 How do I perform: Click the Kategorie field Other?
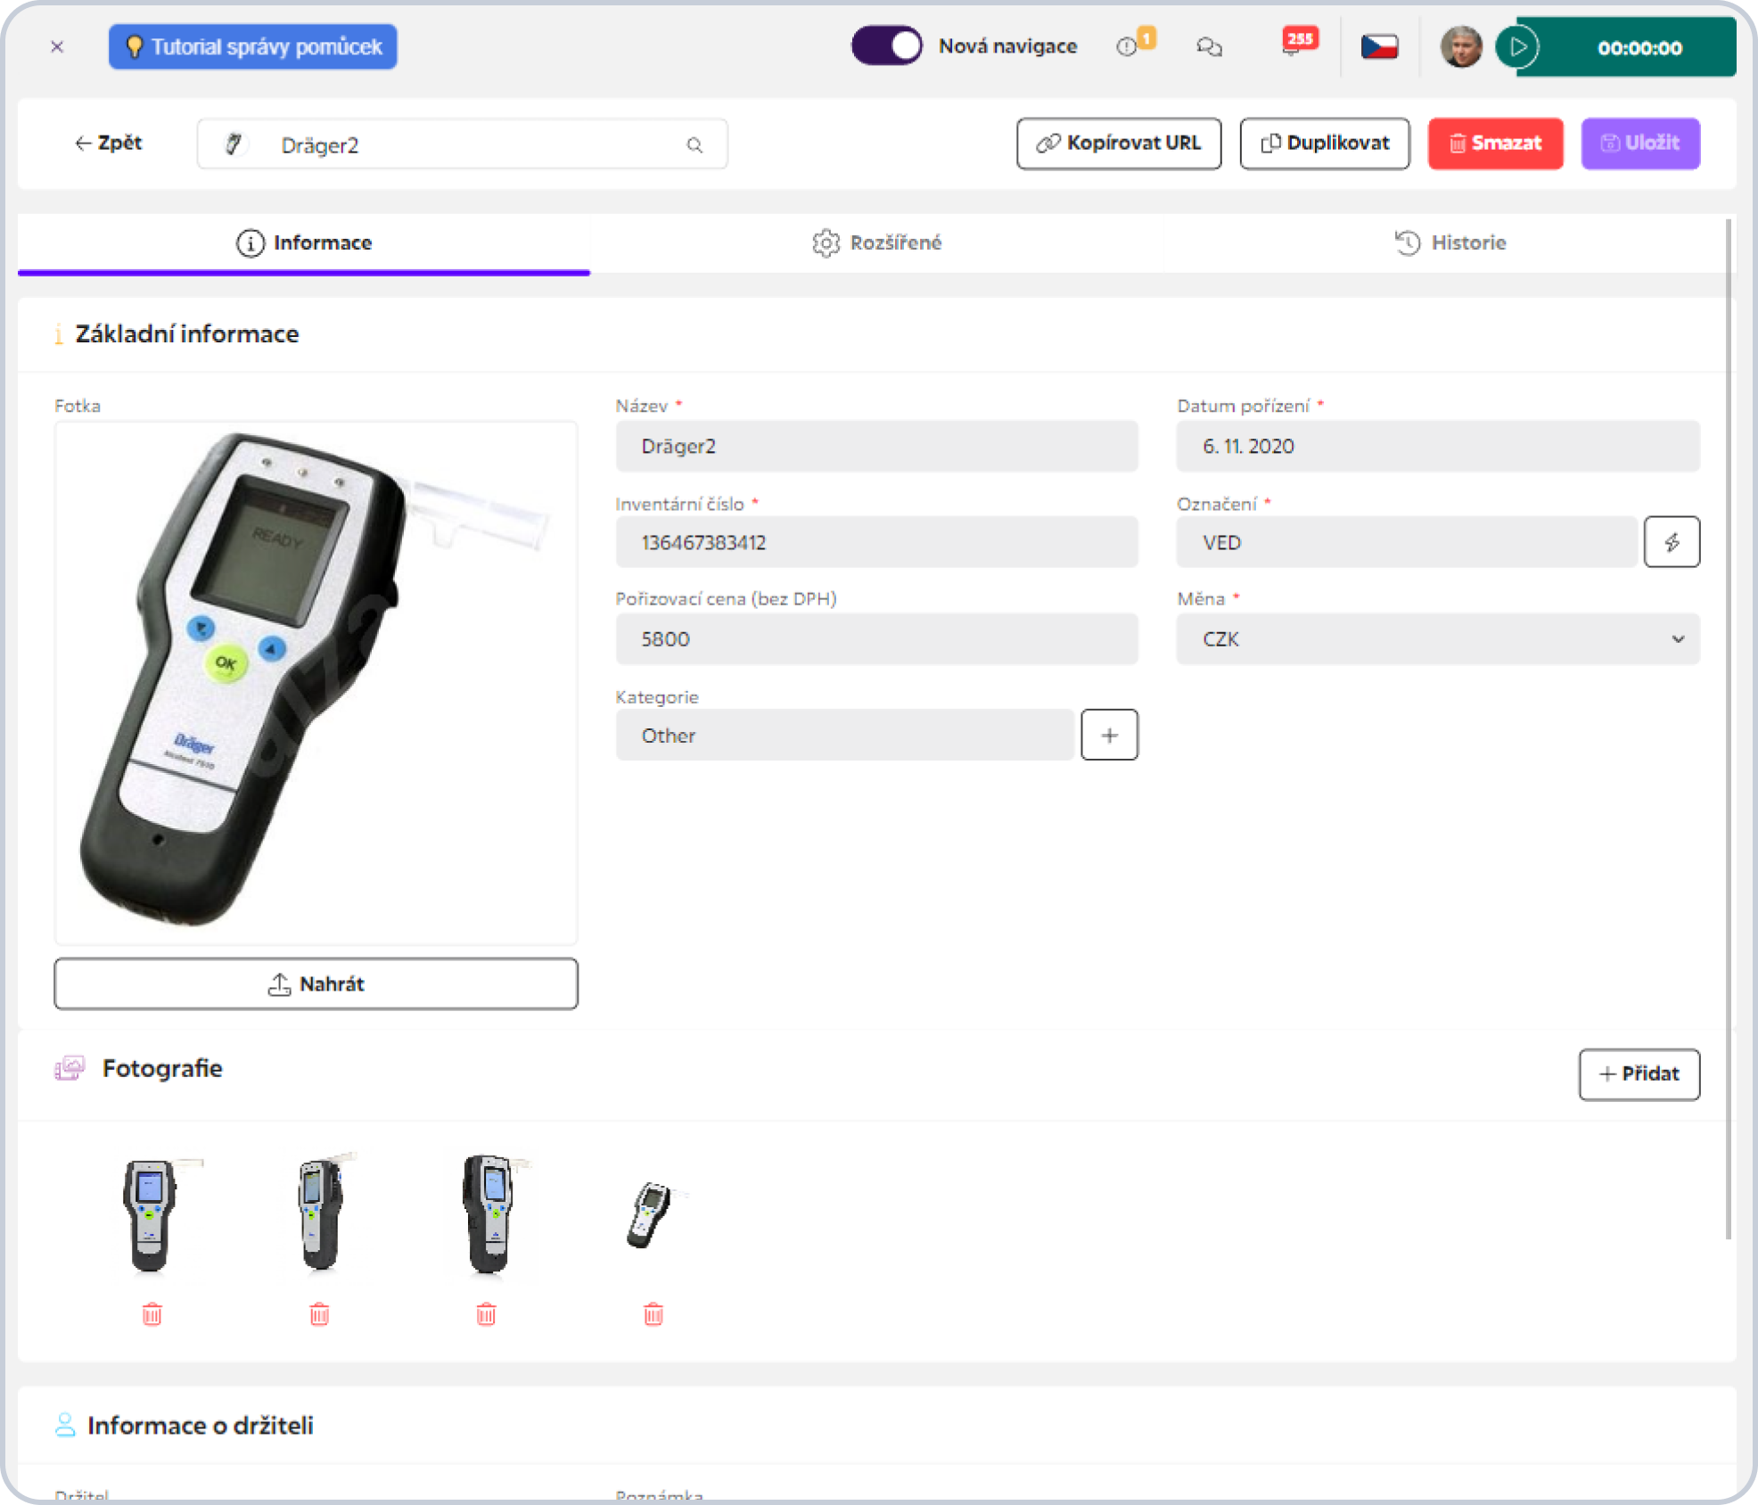[844, 735]
